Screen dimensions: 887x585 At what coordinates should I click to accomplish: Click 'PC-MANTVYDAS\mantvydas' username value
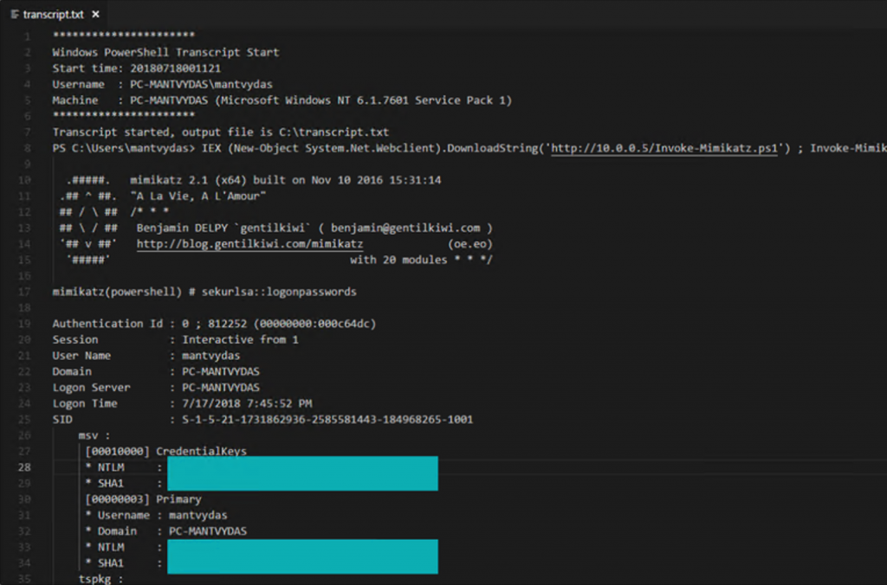[x=201, y=84]
